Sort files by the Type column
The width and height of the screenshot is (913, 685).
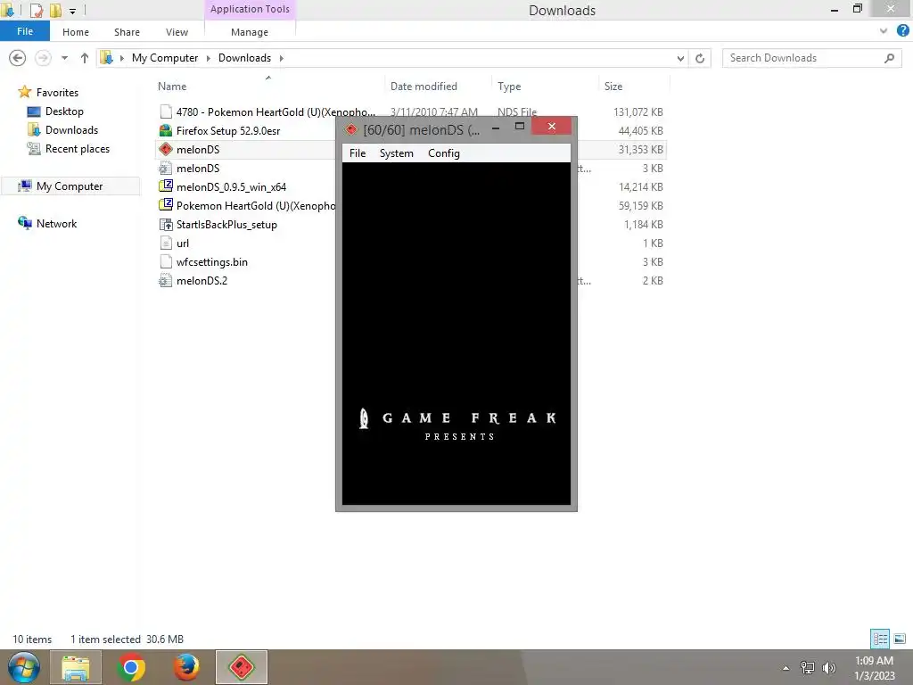[x=509, y=87]
